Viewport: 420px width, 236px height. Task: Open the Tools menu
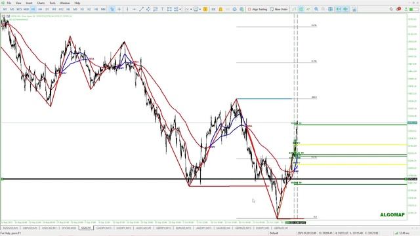pyautogui.click(x=52, y=3)
